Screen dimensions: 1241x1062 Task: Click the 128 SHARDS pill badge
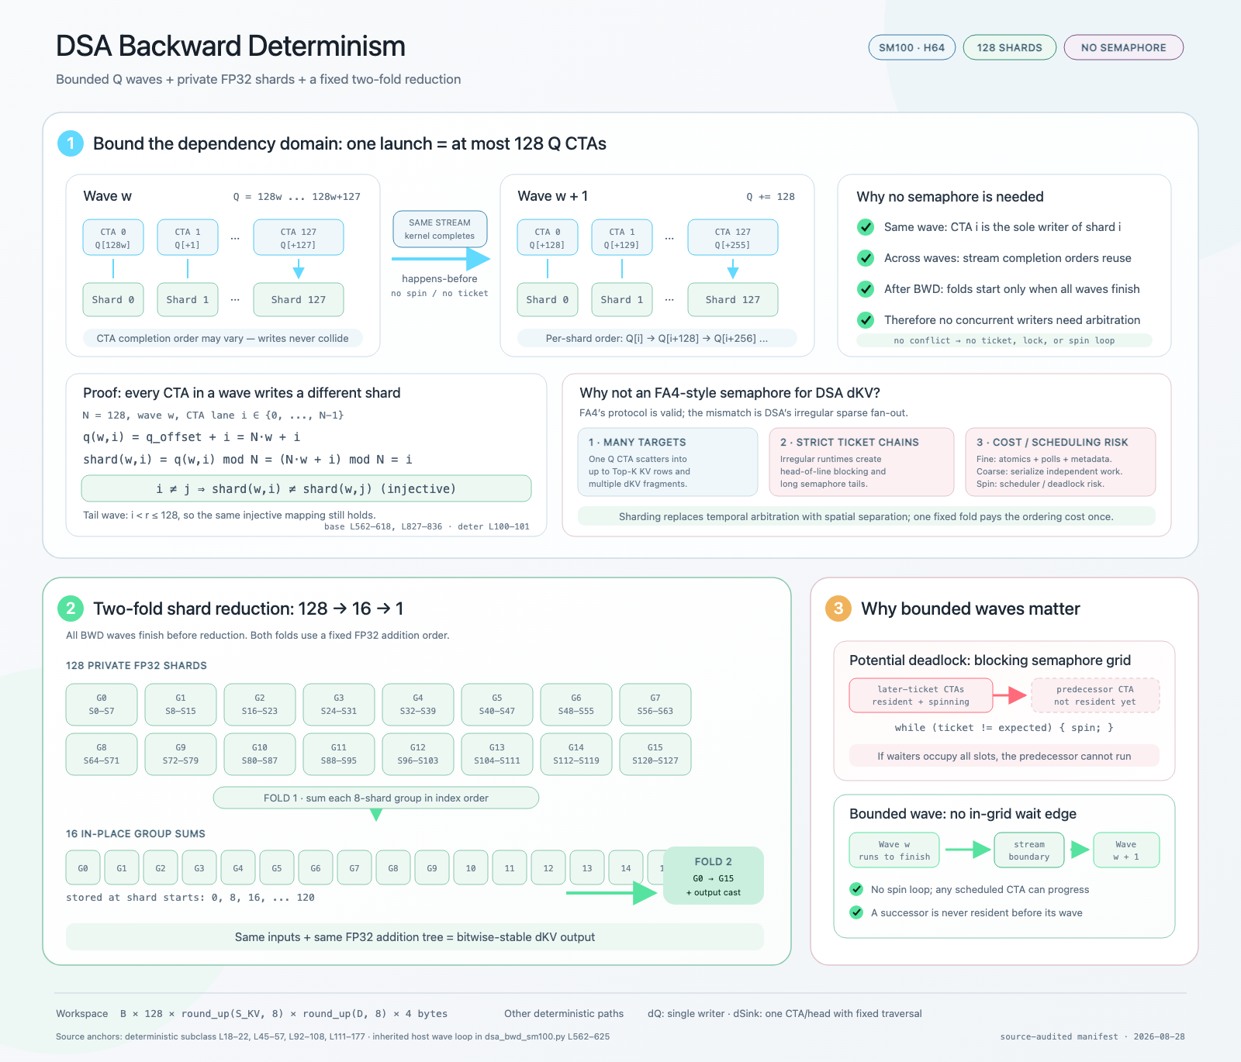pos(1009,47)
